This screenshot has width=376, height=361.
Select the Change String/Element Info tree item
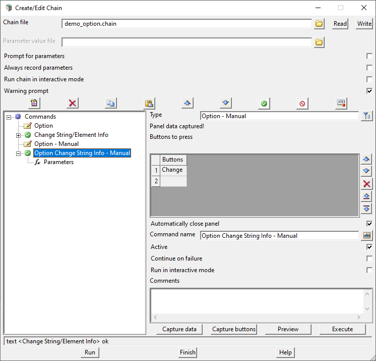tap(71, 135)
